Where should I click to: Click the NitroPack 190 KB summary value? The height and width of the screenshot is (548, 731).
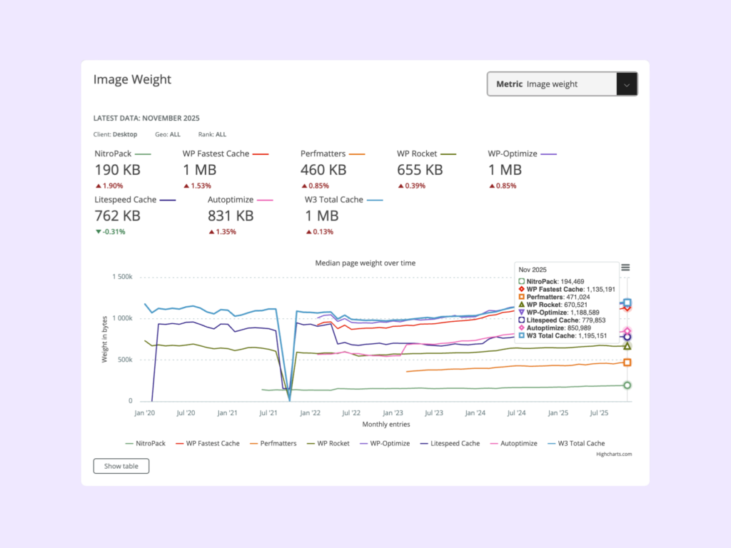coord(118,170)
